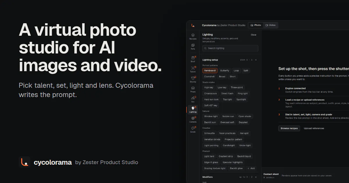Choose Golden sun under Natural

228,116
